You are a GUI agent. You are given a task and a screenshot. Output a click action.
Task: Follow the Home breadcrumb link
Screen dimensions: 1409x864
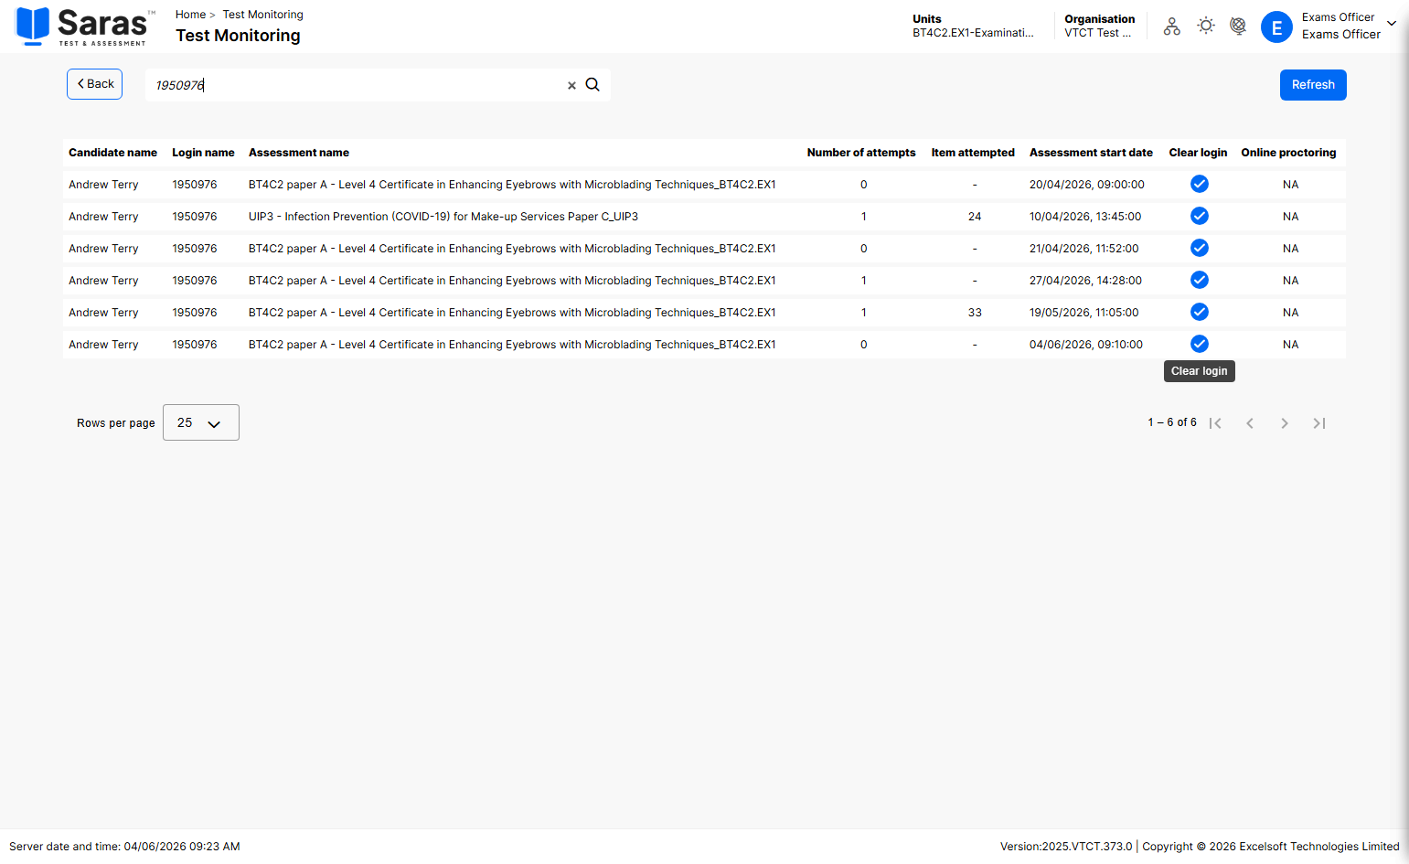(x=190, y=15)
